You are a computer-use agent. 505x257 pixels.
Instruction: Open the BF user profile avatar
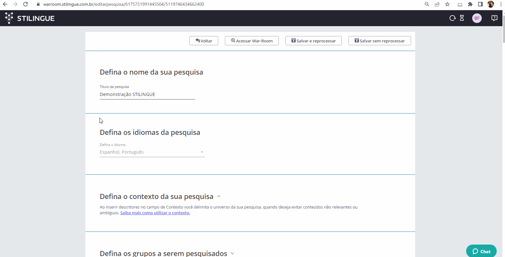(x=477, y=18)
